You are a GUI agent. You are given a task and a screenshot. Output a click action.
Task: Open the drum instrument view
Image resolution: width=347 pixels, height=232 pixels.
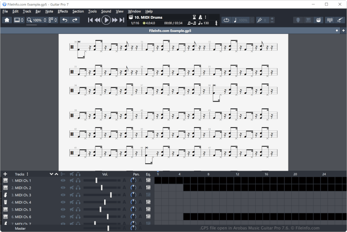point(319,20)
